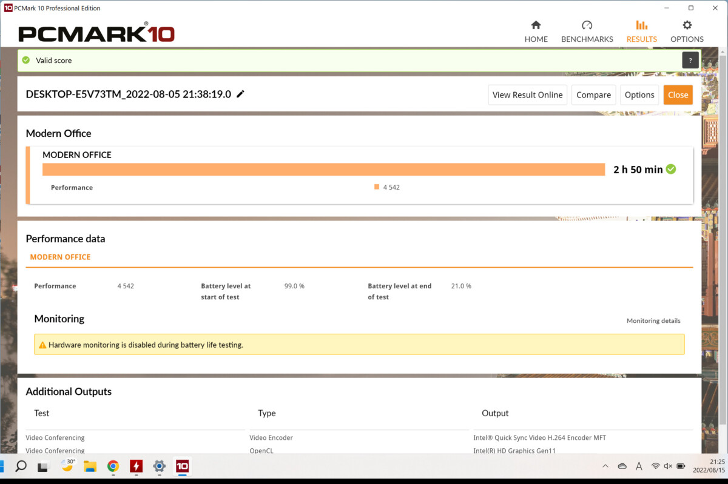Open OneDrive cloud tray icon
The width and height of the screenshot is (728, 484).
point(622,466)
